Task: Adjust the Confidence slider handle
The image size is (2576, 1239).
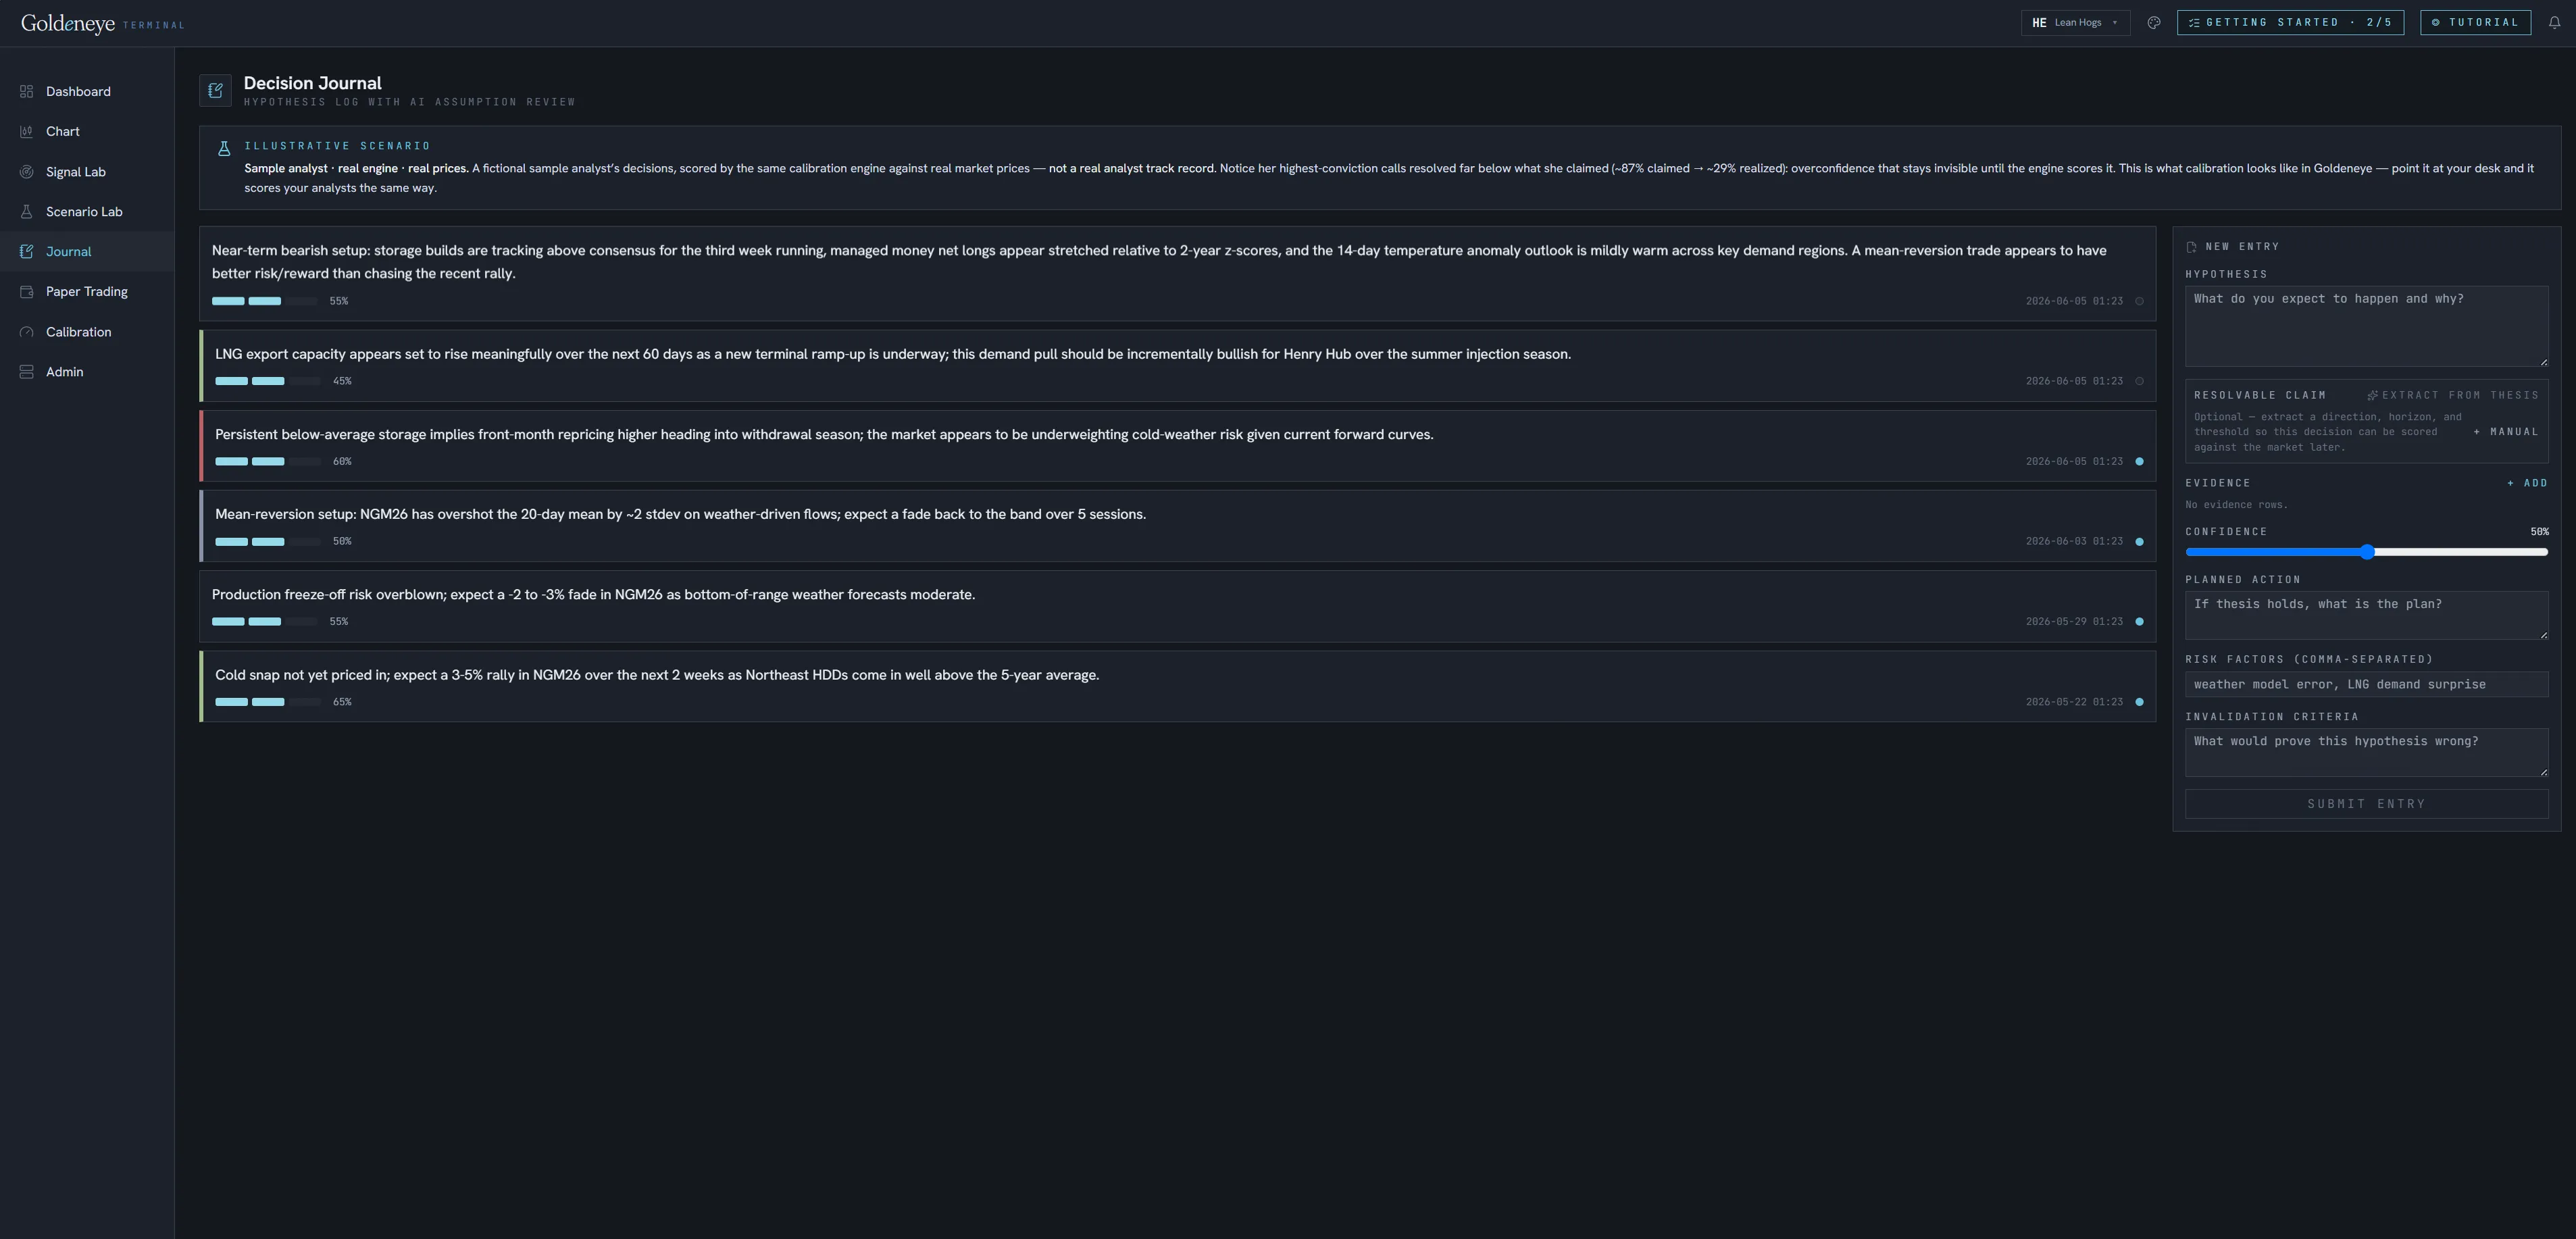Action: point(2367,552)
